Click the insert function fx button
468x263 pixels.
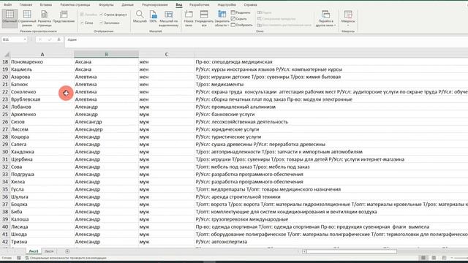click(58, 39)
